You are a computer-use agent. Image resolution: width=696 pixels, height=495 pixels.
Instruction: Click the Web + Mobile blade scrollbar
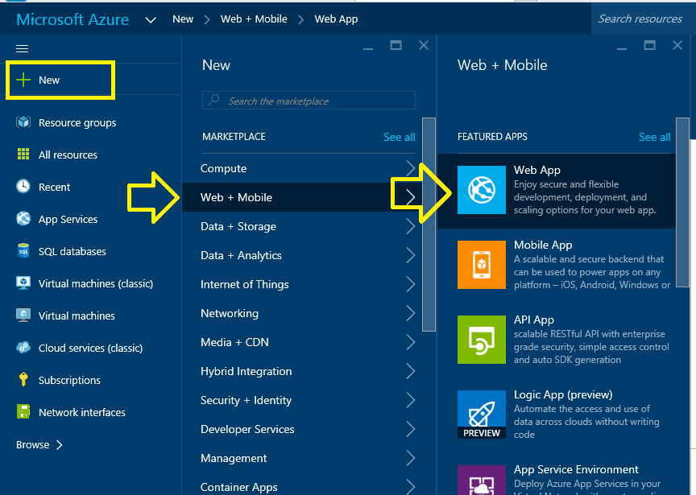pyautogui.click(x=682, y=203)
